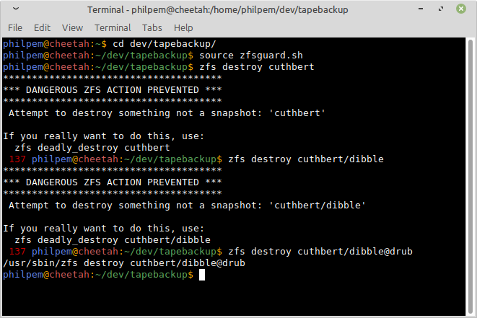Open the View menu

click(x=72, y=27)
